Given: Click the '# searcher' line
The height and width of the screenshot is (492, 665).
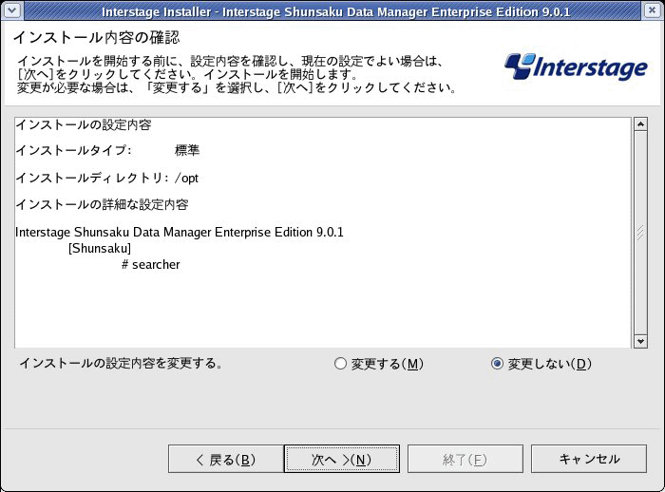Looking at the screenshot, I should click(150, 265).
